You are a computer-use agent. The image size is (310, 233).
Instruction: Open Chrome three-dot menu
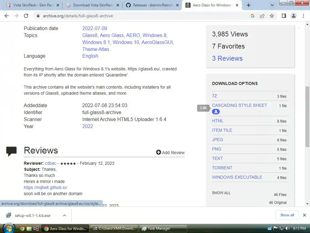coord(303,16)
